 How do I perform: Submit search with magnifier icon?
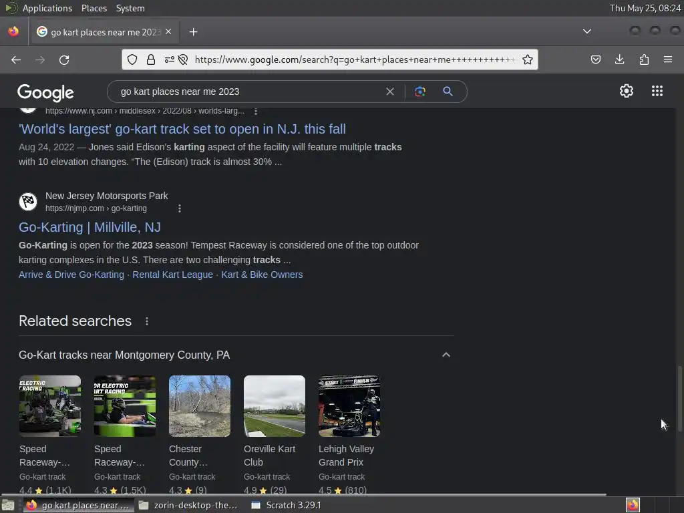448,92
